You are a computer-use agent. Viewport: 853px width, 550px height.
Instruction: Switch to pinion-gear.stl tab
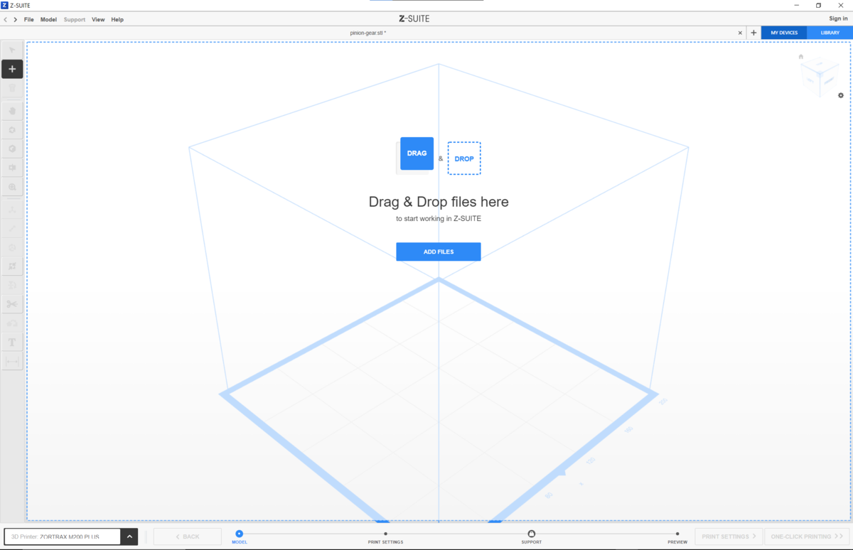point(368,33)
